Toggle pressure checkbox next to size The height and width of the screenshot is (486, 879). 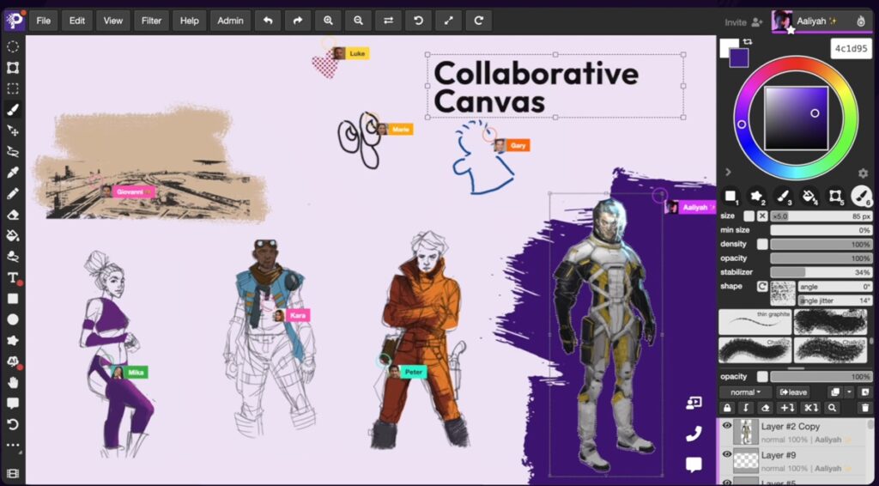coord(749,216)
